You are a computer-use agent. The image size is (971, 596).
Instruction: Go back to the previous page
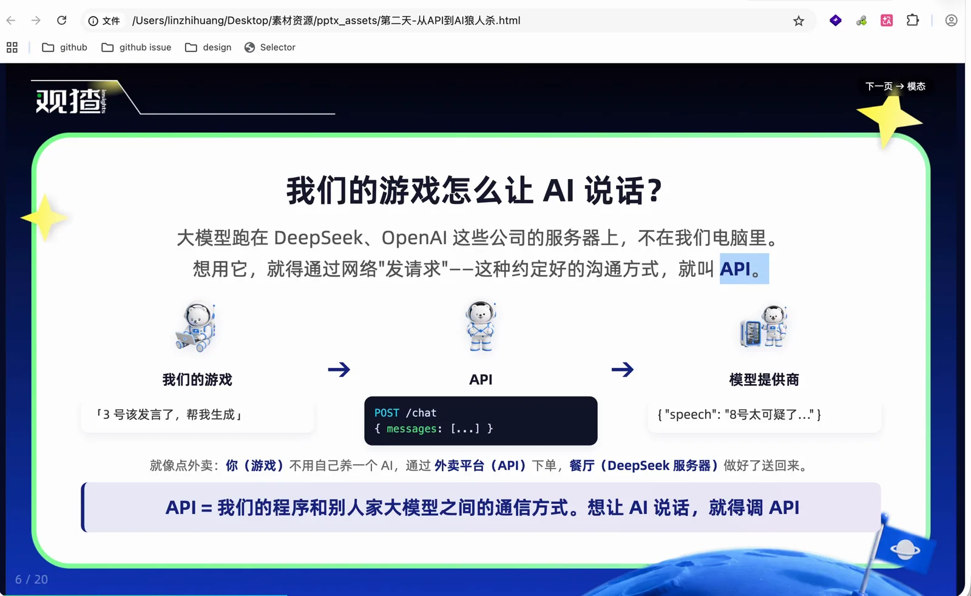(11, 21)
